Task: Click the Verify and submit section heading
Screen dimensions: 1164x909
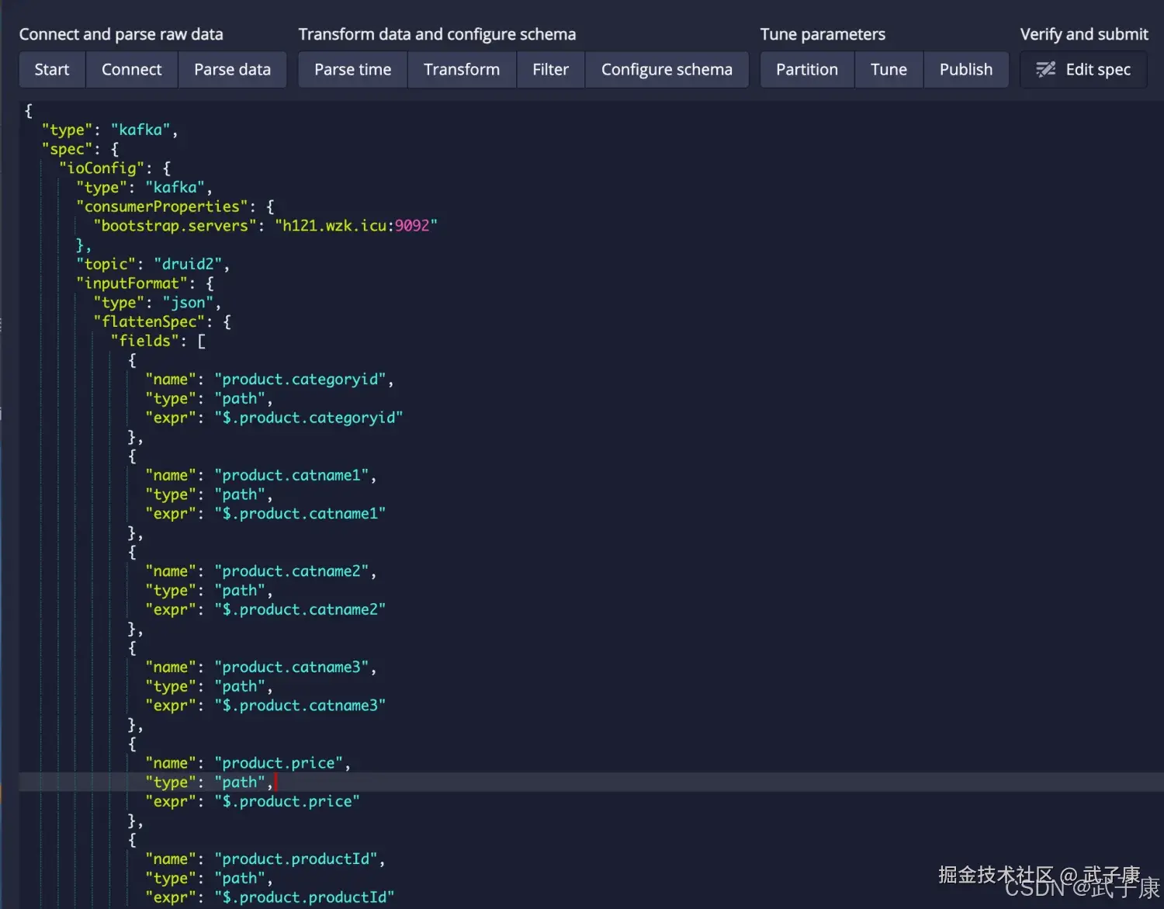Action: click(x=1083, y=34)
